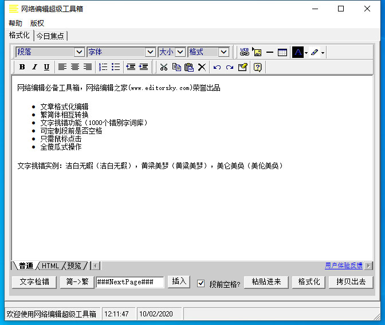The image size is (385, 325).
Task: Select the HTML view tab
Action: [x=50, y=266]
